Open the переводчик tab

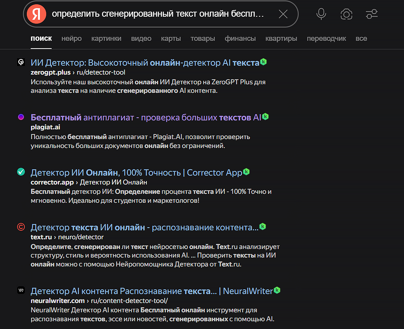326,38
